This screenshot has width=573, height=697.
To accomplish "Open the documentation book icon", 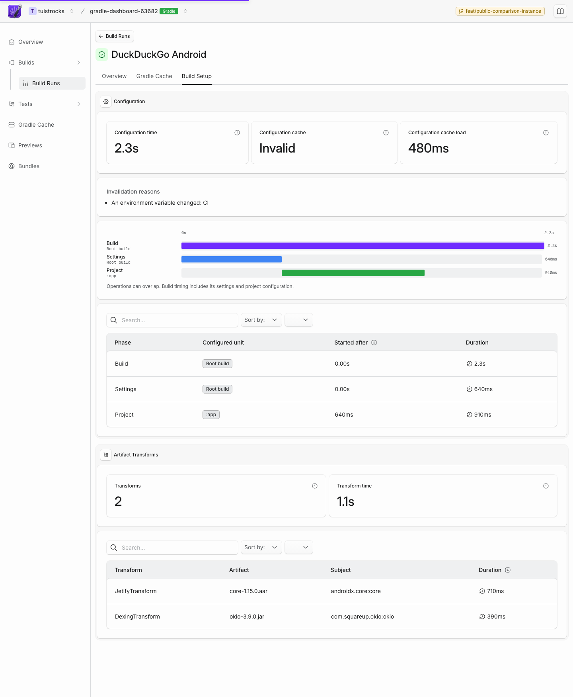I will click(560, 11).
